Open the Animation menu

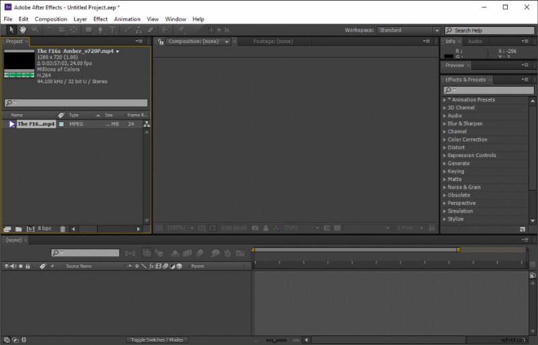coord(127,19)
